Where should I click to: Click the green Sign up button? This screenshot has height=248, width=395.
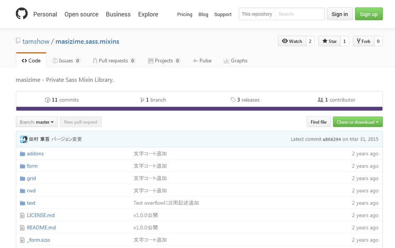point(369,14)
